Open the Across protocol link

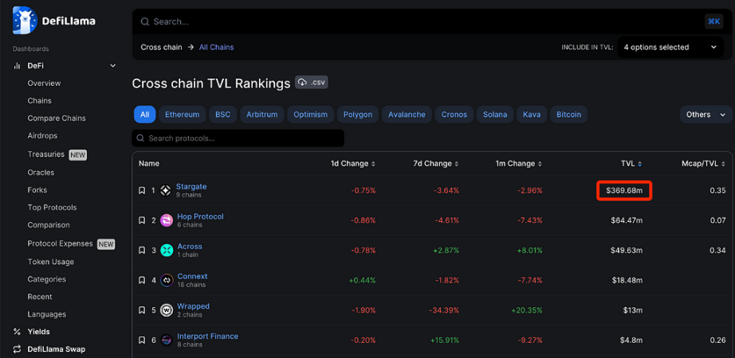190,246
